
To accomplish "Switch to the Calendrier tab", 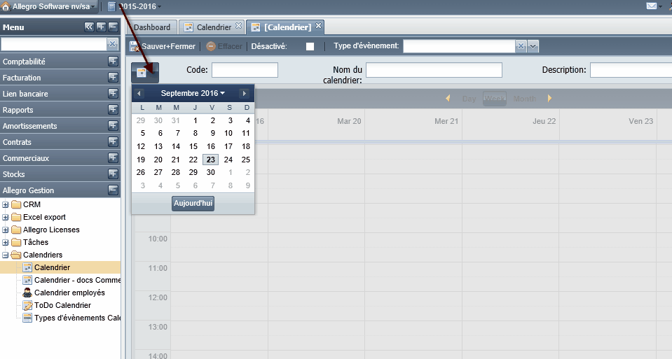I will click(213, 27).
